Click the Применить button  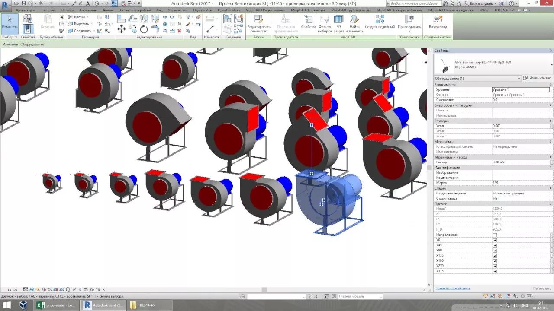(x=542, y=289)
